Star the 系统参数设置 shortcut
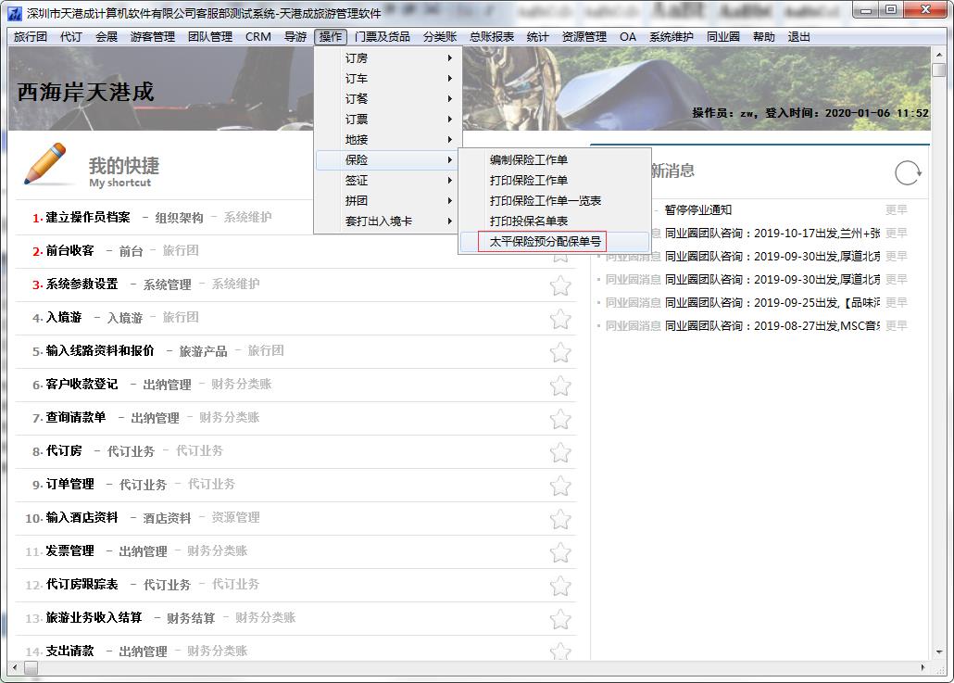The width and height of the screenshot is (954, 683). [x=560, y=285]
